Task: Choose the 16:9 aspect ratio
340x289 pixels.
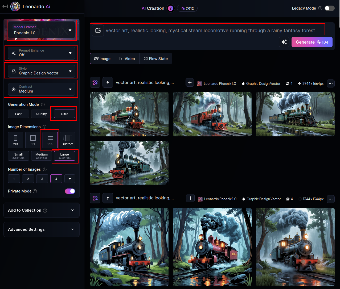Action: (x=50, y=140)
